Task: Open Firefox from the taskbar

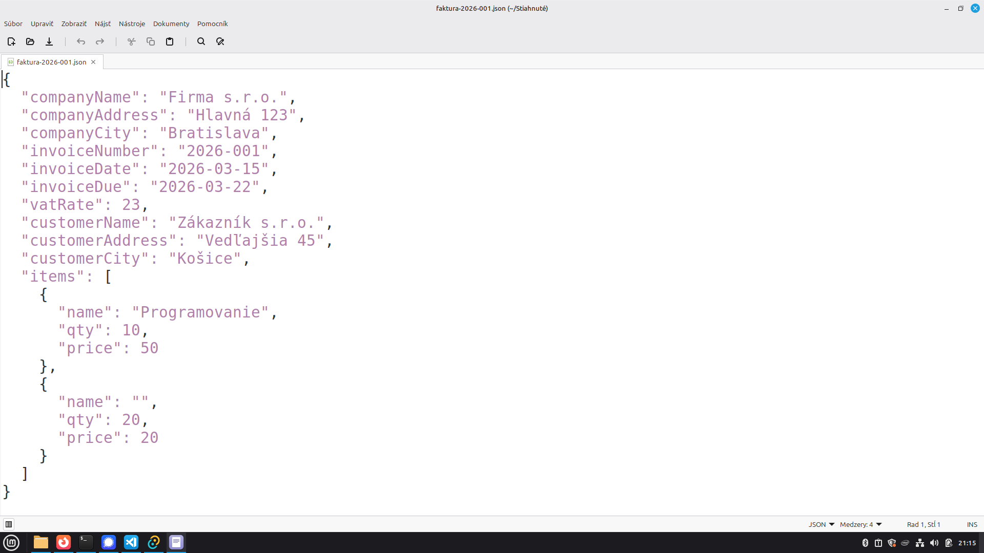Action: pos(63,542)
